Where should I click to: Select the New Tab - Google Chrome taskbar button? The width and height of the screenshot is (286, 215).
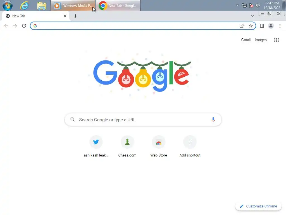[x=118, y=6]
